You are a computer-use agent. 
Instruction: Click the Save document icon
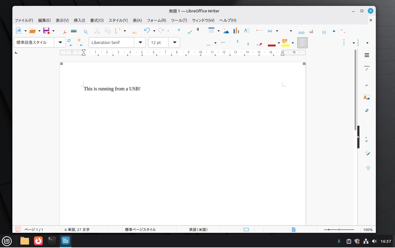(46, 31)
